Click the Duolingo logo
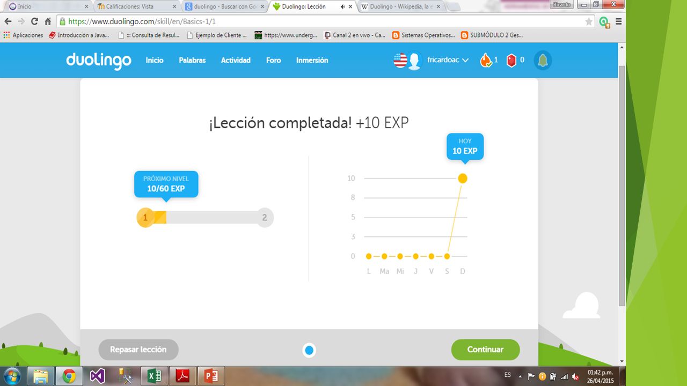Image resolution: width=687 pixels, height=386 pixels. click(x=99, y=61)
